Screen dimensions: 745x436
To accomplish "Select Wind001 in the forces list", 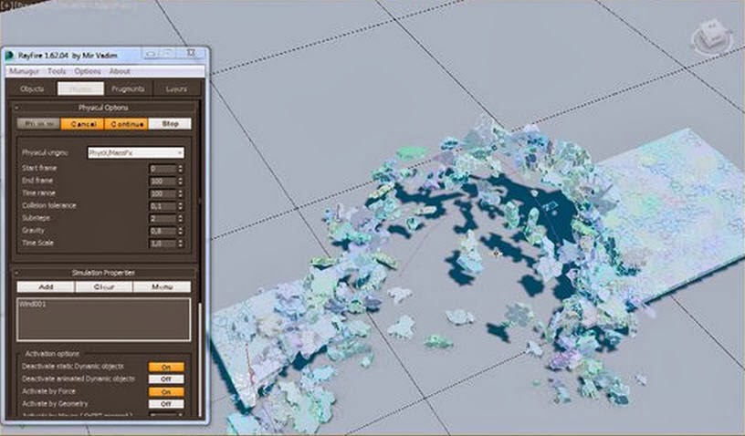I will (x=32, y=304).
